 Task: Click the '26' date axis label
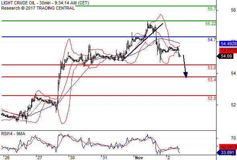pyautogui.click(x=7, y=158)
